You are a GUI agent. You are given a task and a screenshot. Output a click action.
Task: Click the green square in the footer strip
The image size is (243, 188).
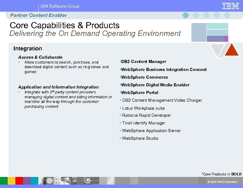[4, 181]
